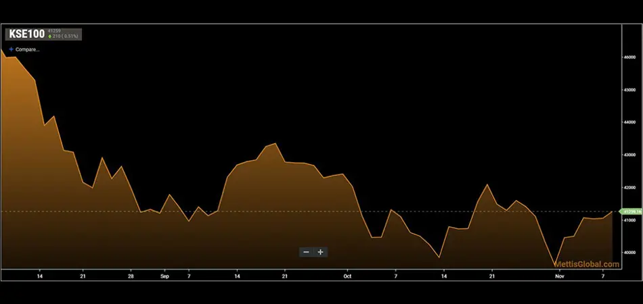Click the 45000 price axis label
643x304 pixels.
point(629,90)
